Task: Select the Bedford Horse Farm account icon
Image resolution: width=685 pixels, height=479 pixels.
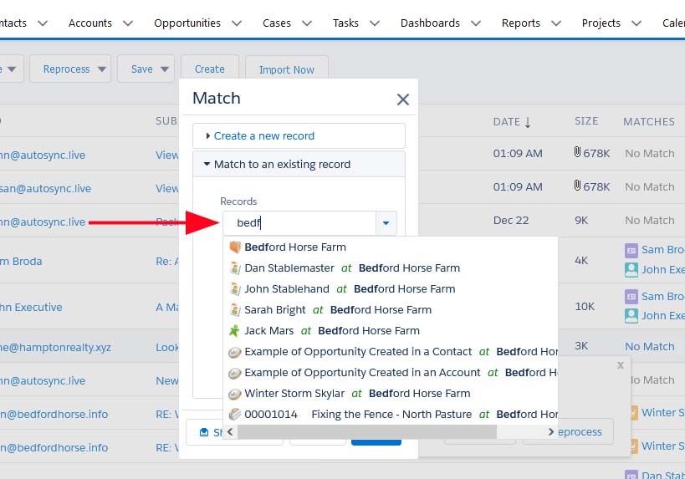Action: pyautogui.click(x=235, y=247)
